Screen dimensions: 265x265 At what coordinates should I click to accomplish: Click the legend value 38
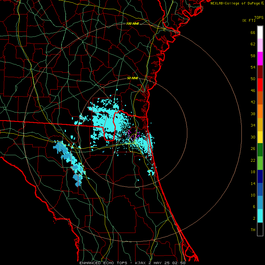pyautogui.click(x=253, y=114)
